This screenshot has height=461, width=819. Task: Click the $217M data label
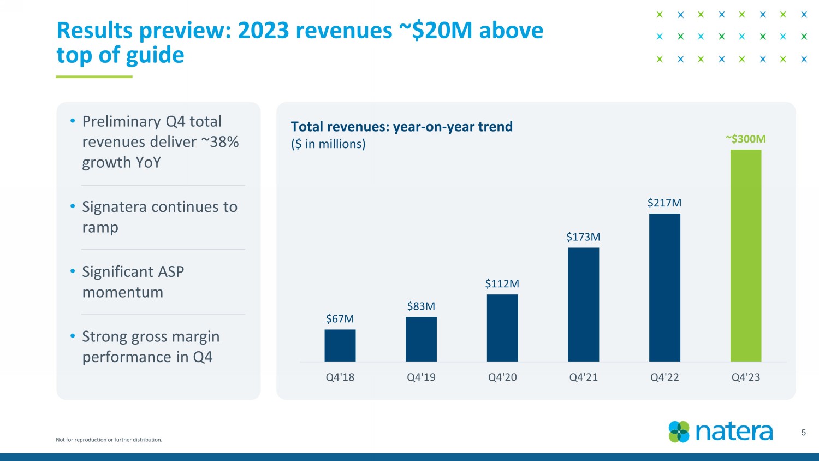tap(664, 203)
